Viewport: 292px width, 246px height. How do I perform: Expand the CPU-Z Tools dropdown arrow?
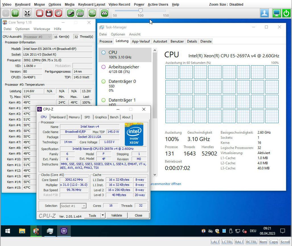tap(103, 215)
